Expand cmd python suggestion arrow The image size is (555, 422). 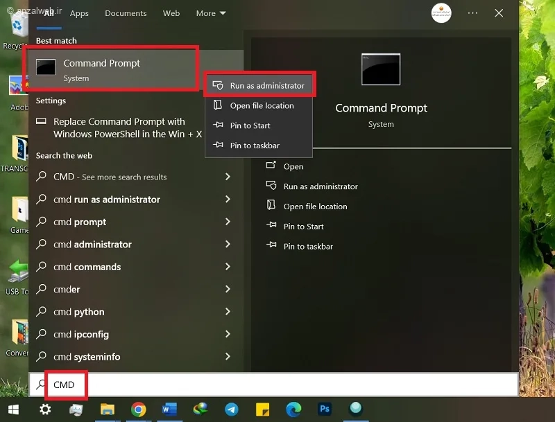point(228,311)
